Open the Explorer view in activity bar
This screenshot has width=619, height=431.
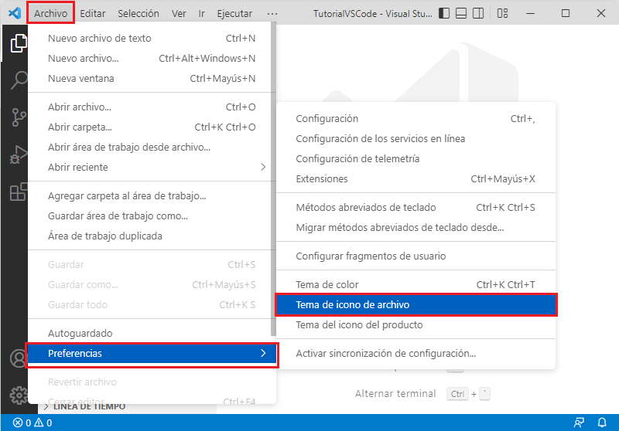click(x=18, y=43)
